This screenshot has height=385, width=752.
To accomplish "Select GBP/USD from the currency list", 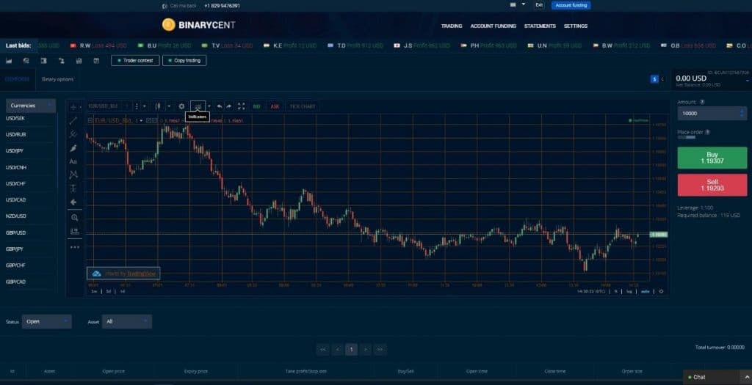I will 16,232.
